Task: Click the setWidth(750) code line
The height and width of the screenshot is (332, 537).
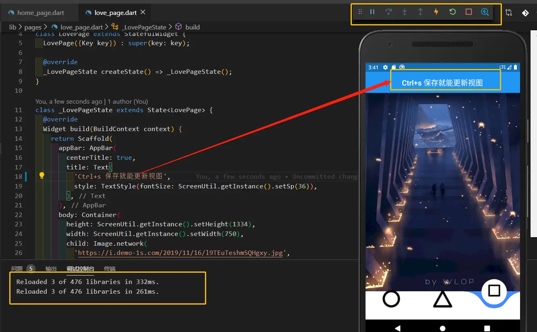Action: [x=155, y=234]
